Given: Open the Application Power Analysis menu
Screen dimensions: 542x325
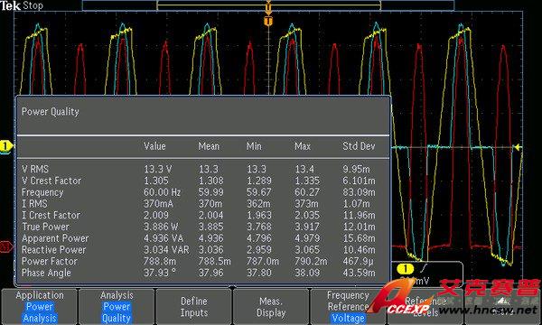Looking at the screenshot, I should coord(40,307).
